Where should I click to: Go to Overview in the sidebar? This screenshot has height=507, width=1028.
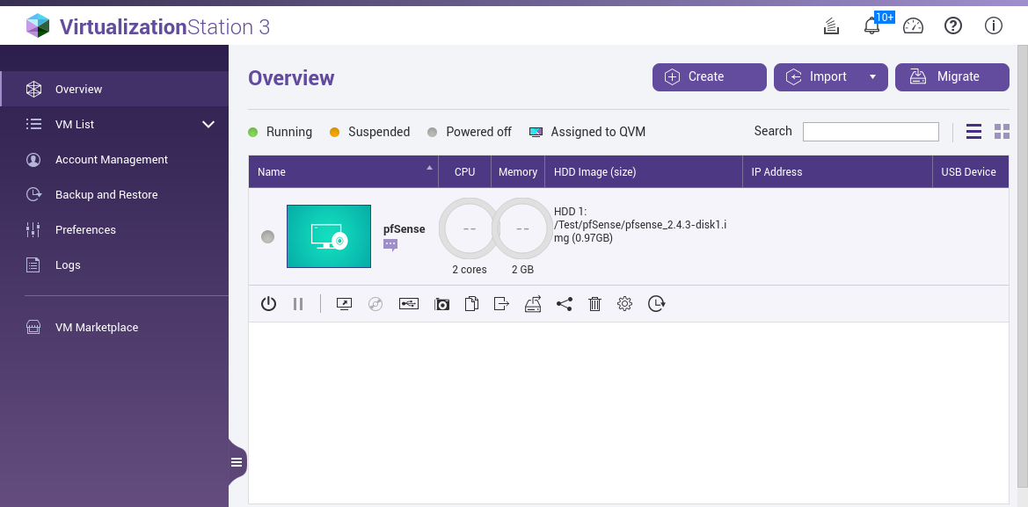(x=114, y=89)
